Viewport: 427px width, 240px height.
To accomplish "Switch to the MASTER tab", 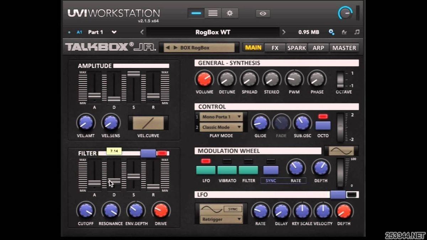I will click(x=344, y=48).
